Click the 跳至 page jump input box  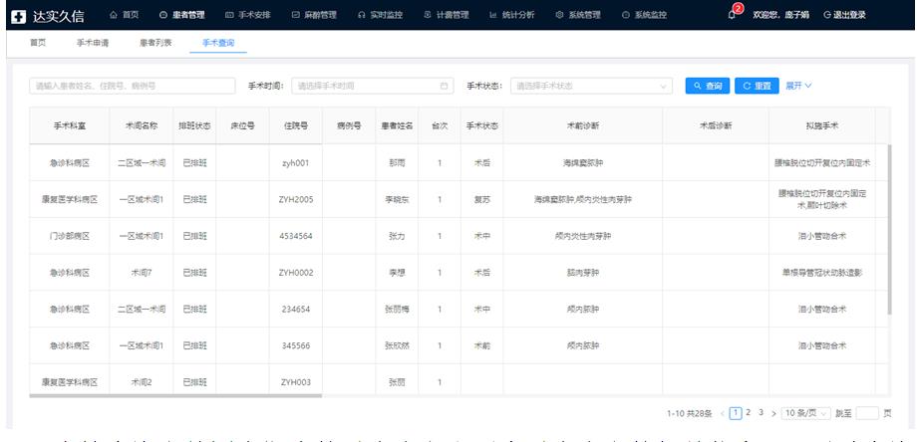coord(867,413)
